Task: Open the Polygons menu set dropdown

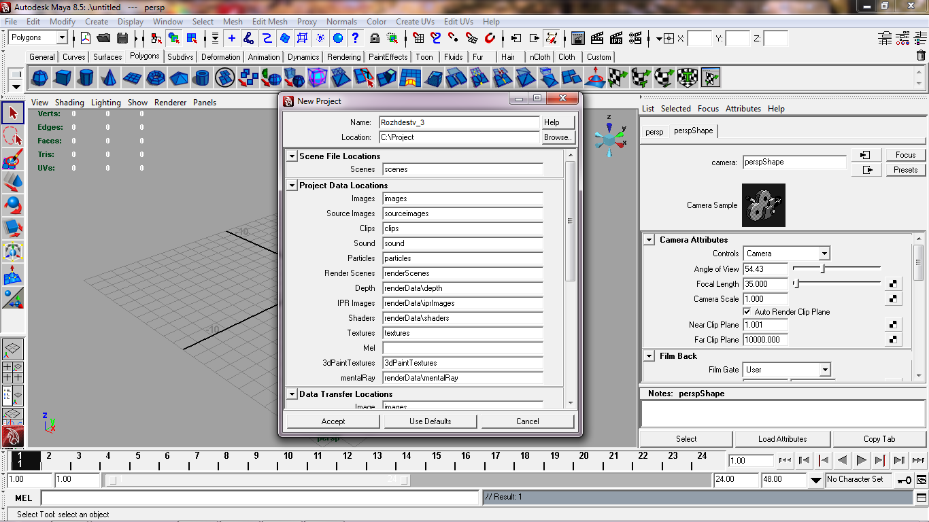Action: click(x=62, y=38)
